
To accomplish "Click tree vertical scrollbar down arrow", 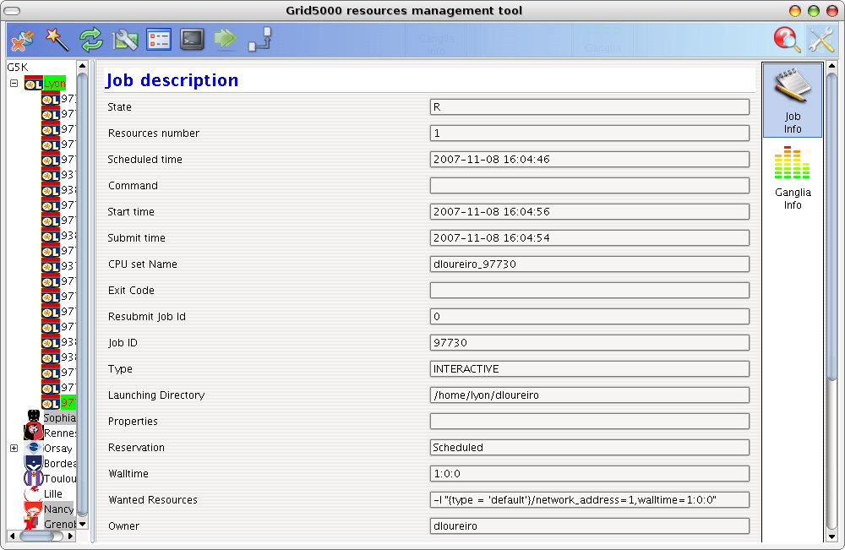I will click(83, 524).
